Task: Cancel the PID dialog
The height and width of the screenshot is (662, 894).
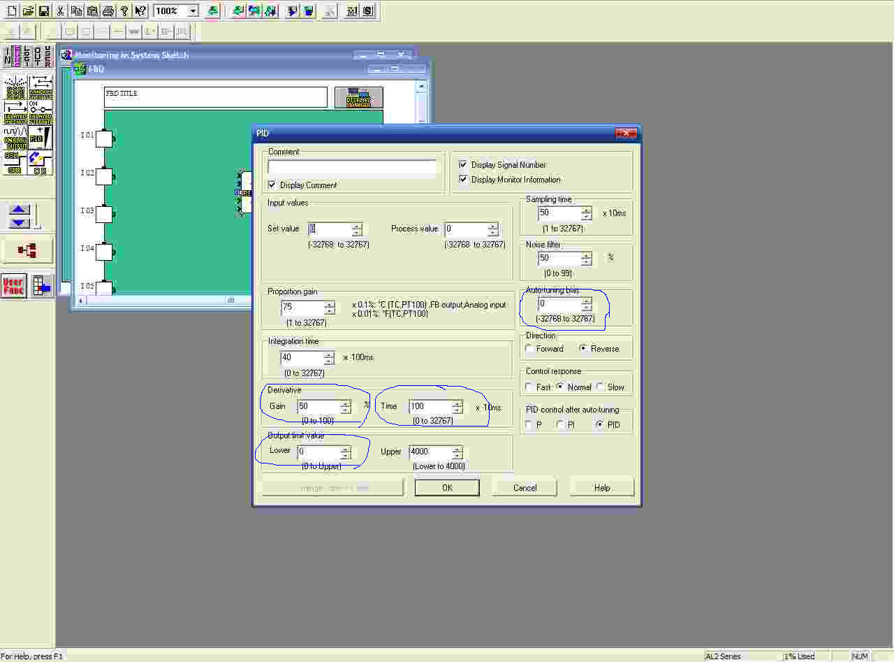Action: pos(525,488)
